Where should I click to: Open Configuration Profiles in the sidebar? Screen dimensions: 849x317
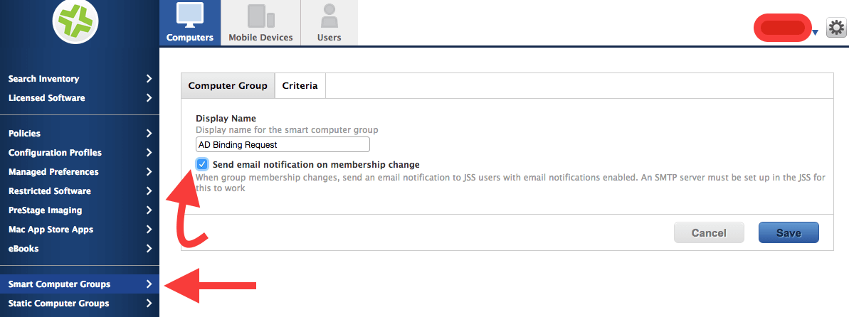tap(80, 153)
